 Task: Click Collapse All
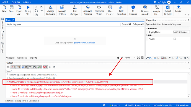pos(138,24)
